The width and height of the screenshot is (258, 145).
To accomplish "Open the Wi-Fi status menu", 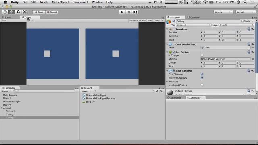I will tap(205, 2).
